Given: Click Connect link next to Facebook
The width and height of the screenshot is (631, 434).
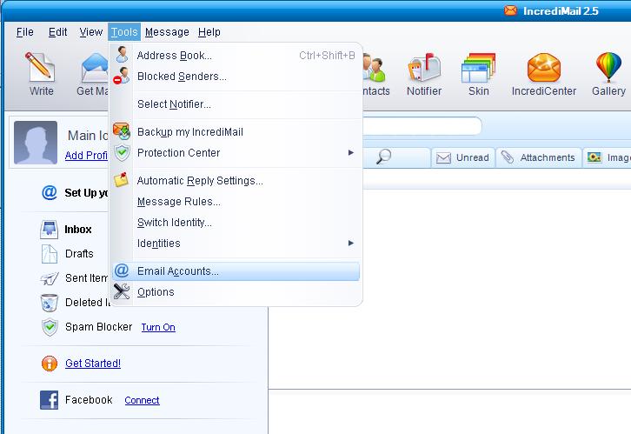Looking at the screenshot, I should pos(142,400).
